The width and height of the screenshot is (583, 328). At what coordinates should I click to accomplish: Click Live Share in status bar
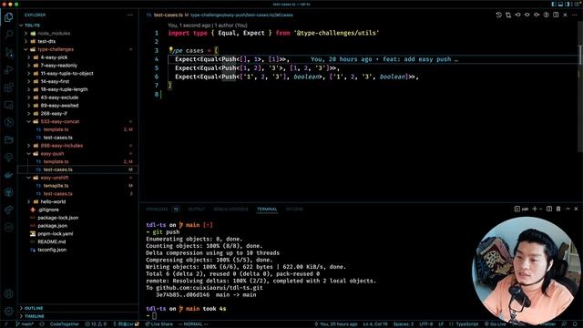(x=159, y=324)
